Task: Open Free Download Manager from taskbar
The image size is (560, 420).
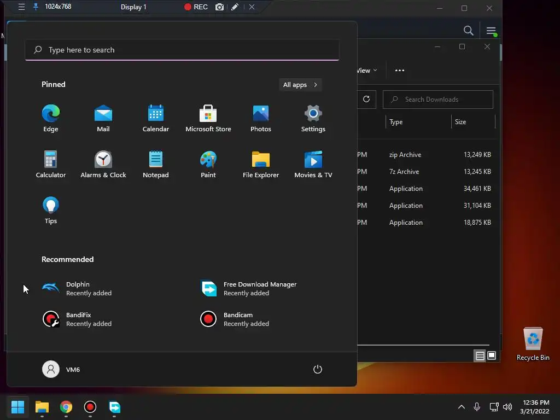Action: [x=114, y=407]
